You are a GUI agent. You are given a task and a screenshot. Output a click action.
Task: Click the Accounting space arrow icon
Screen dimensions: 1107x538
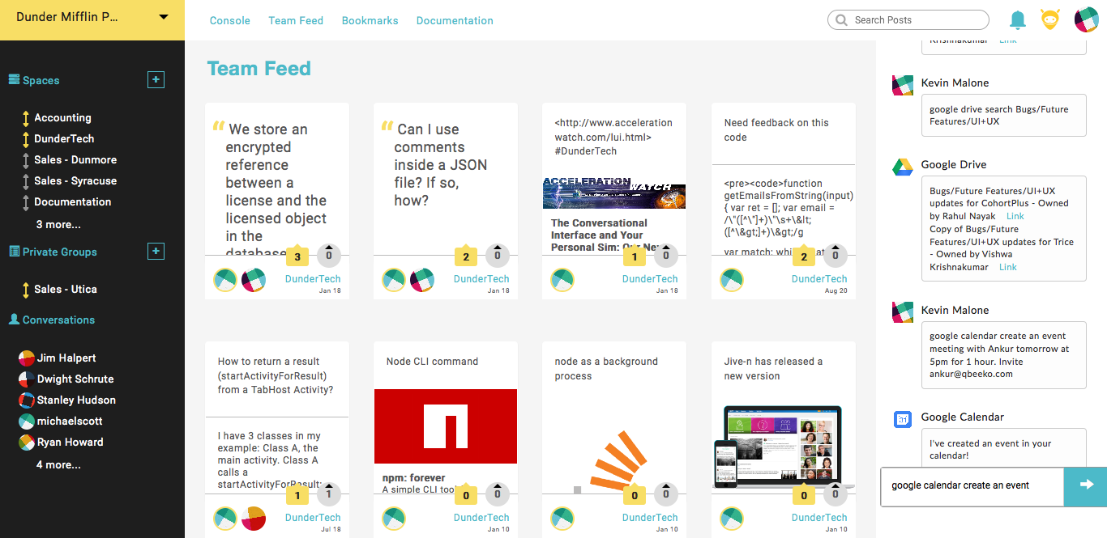pyautogui.click(x=26, y=118)
